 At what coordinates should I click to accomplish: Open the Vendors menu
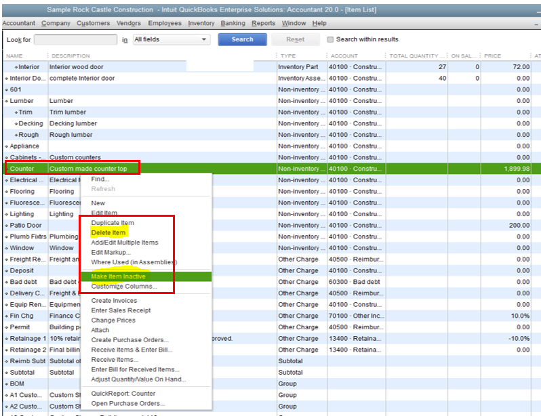pyautogui.click(x=129, y=23)
